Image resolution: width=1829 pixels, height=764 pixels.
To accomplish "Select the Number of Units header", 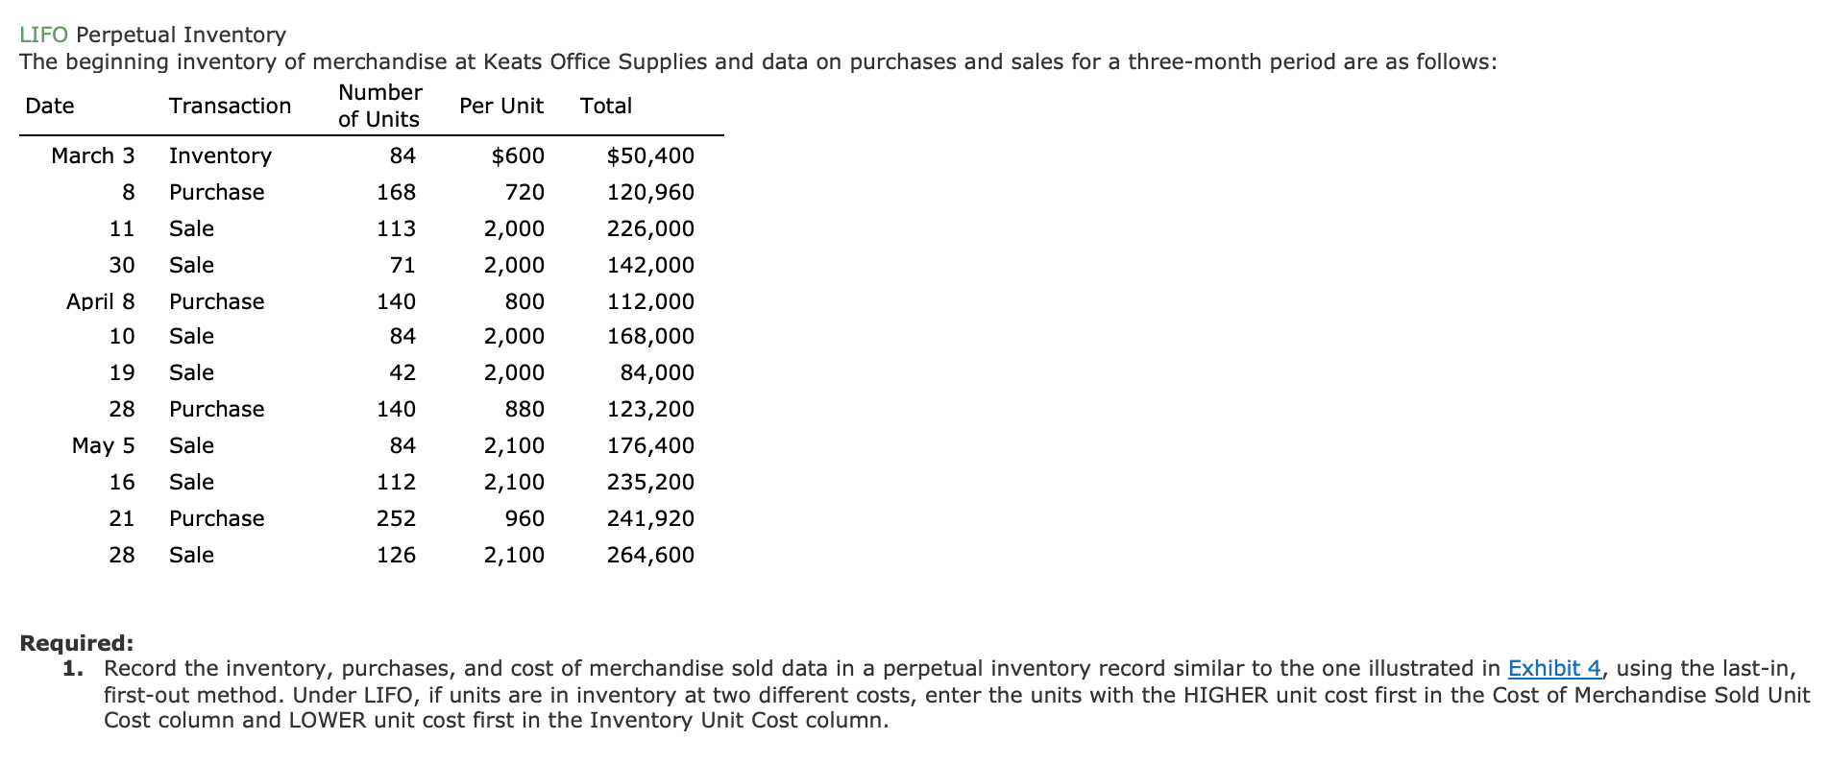I will (x=379, y=106).
